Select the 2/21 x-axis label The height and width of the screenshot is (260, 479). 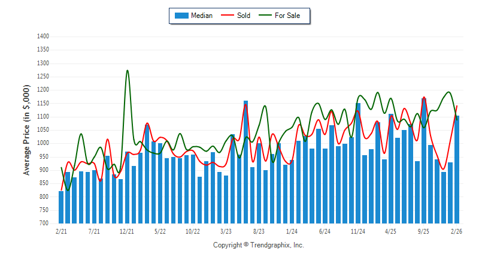61,231
